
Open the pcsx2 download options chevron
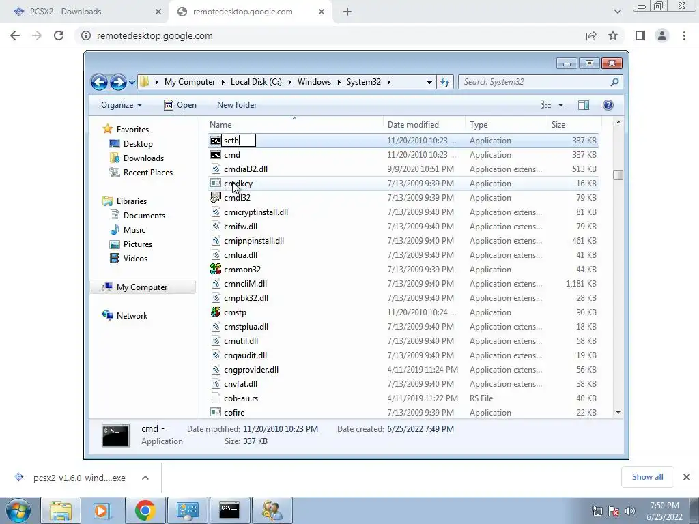click(x=145, y=478)
